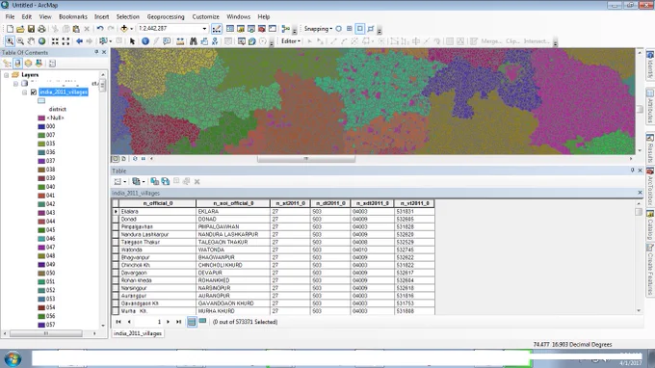
Task: Select the Zoom In tool
Action: [x=10, y=41]
